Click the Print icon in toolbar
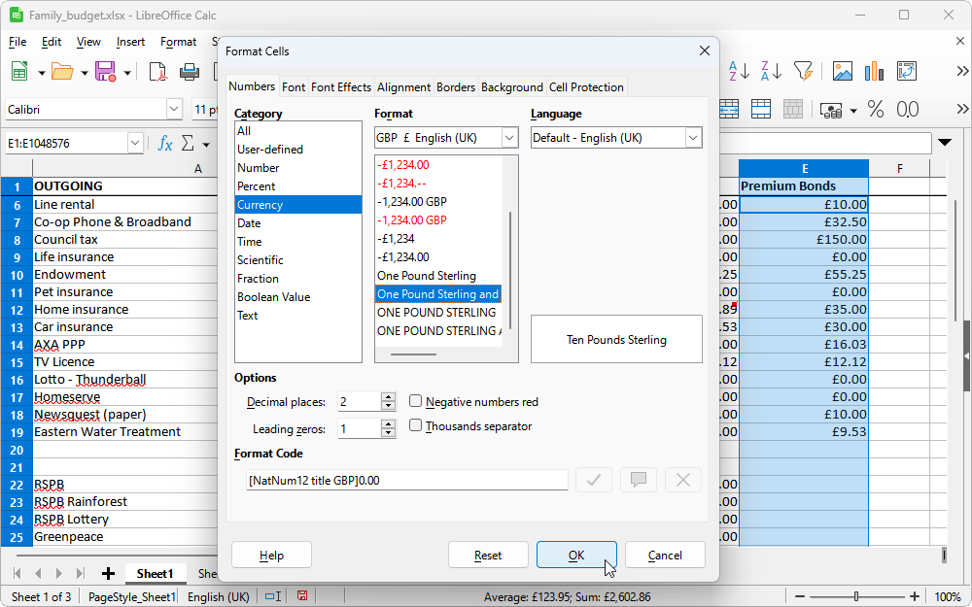The image size is (972, 607). [190, 72]
